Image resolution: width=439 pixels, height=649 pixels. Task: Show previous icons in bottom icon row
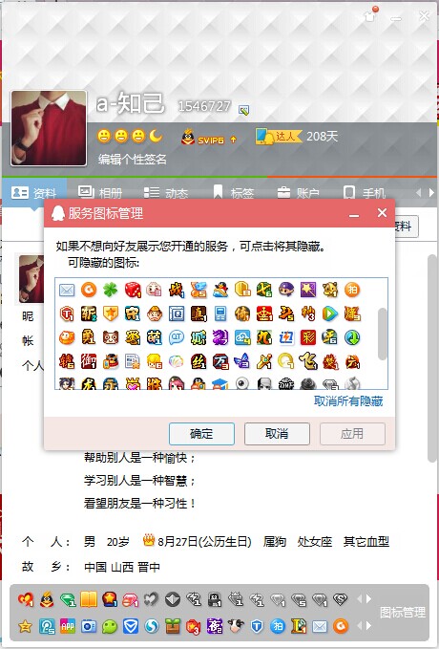pyautogui.click(x=359, y=626)
